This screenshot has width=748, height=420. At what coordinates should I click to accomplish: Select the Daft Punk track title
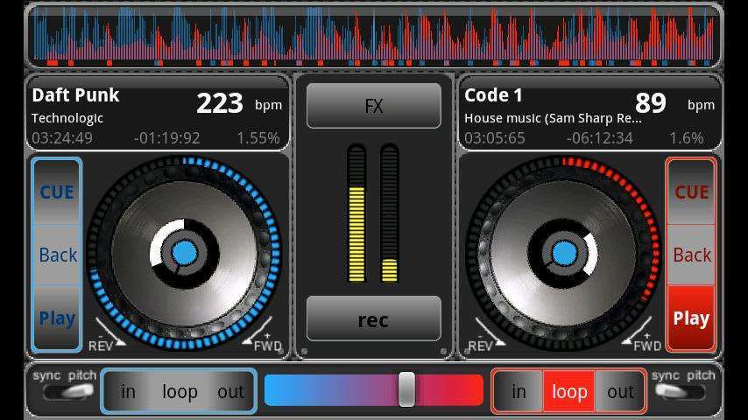coord(75,95)
